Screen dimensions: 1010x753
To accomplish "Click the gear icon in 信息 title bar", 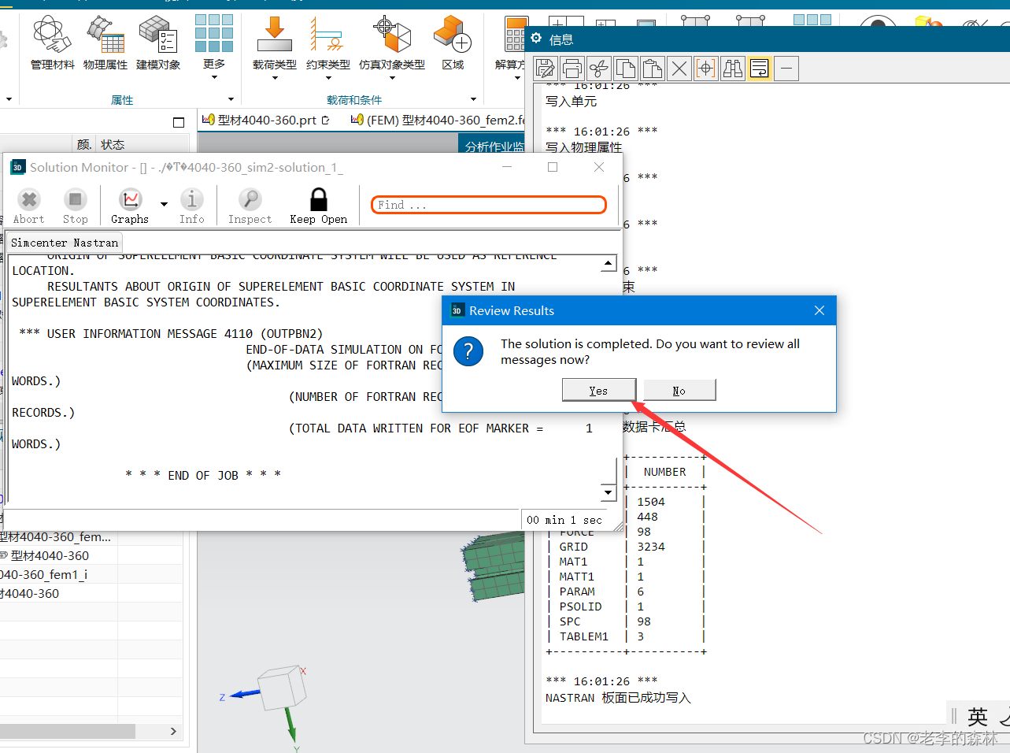I will tap(537, 39).
